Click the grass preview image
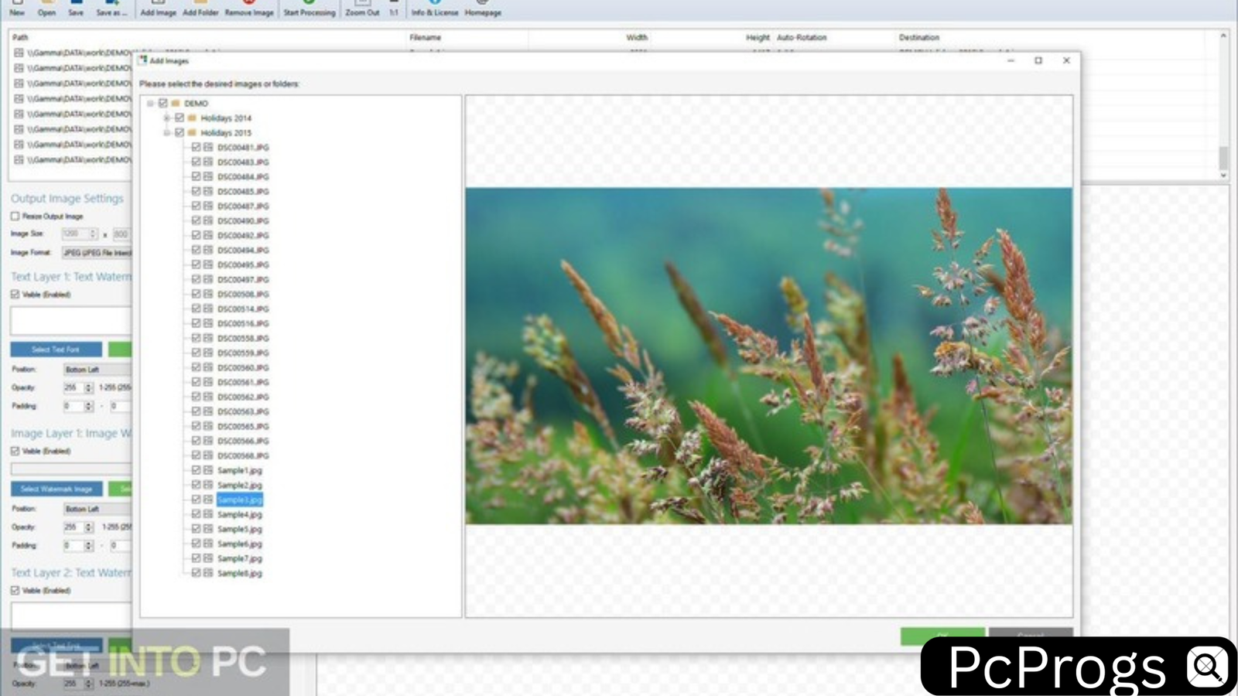 coord(769,356)
